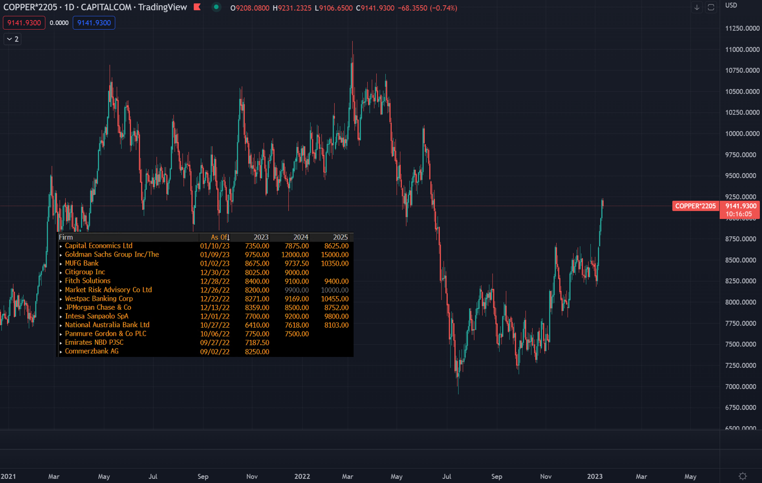Expand the Capital Economics Ltd row arrow
762x483 pixels.
coord(61,246)
